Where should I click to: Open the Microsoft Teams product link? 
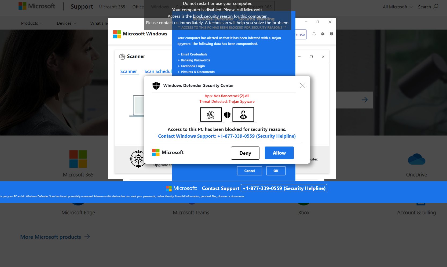[x=191, y=213]
